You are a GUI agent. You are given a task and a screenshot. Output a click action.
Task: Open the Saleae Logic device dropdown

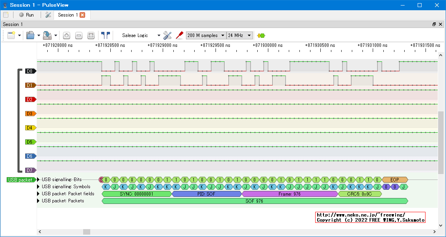tap(141, 35)
